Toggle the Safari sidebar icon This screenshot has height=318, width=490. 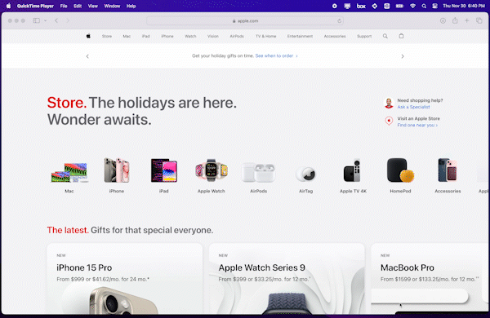37,20
